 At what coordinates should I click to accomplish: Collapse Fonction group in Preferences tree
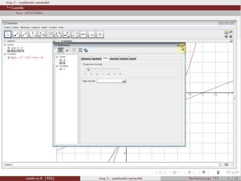tap(57, 66)
